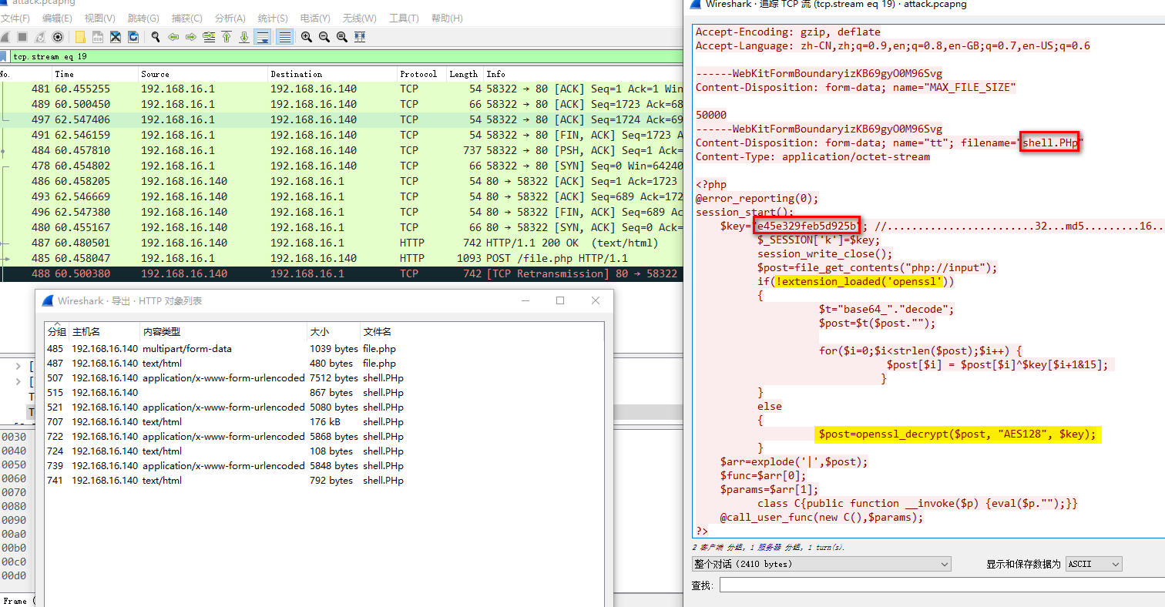Sort packets by the Destination column header
1165x607 pixels.
coord(332,74)
